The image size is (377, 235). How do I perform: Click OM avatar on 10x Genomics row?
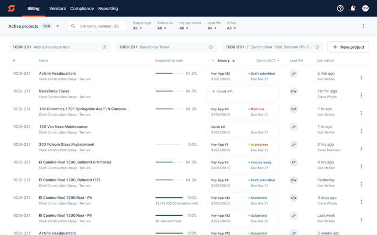(x=294, y=109)
